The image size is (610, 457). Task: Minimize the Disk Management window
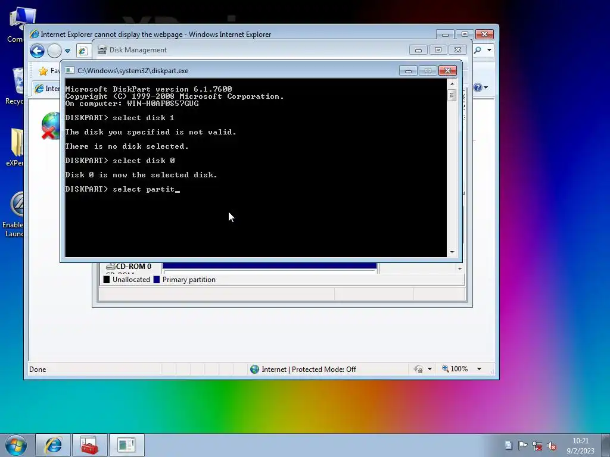(418, 50)
